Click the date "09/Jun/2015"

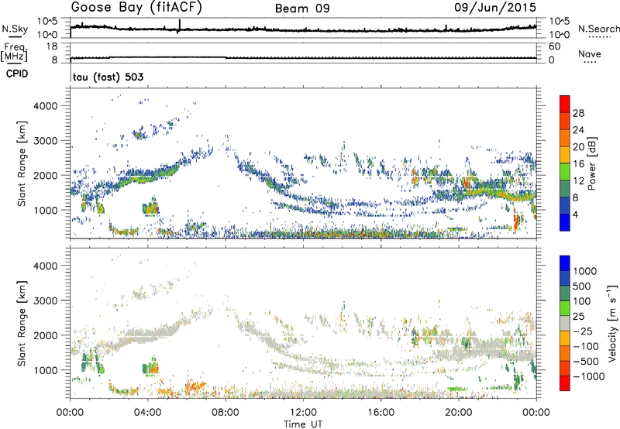click(495, 8)
